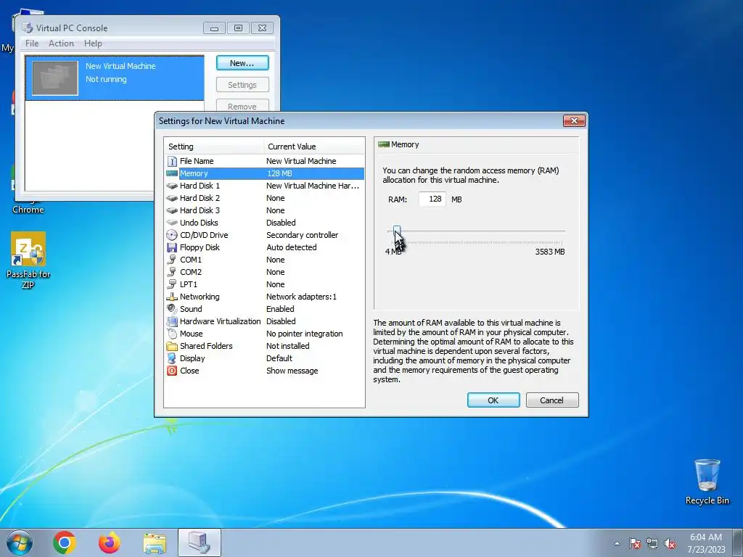Image resolution: width=743 pixels, height=557 pixels.
Task: Click Action Center flag tray icon
Action: click(635, 543)
